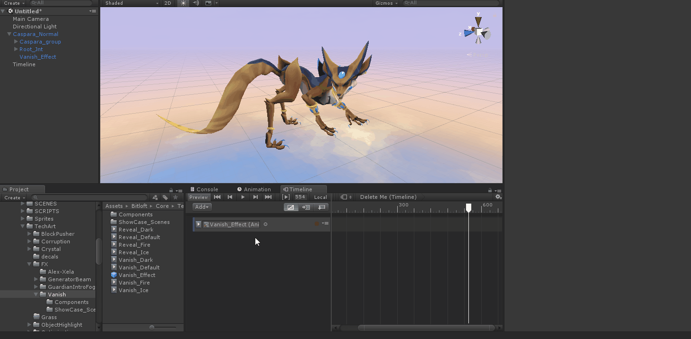This screenshot has height=339, width=691.
Task: Select Timeline object in Hierarchy
Action: pyautogui.click(x=24, y=64)
